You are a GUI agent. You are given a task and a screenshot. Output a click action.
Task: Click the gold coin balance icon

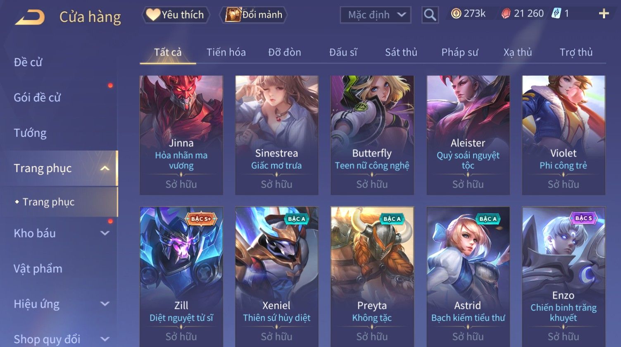pyautogui.click(x=456, y=14)
